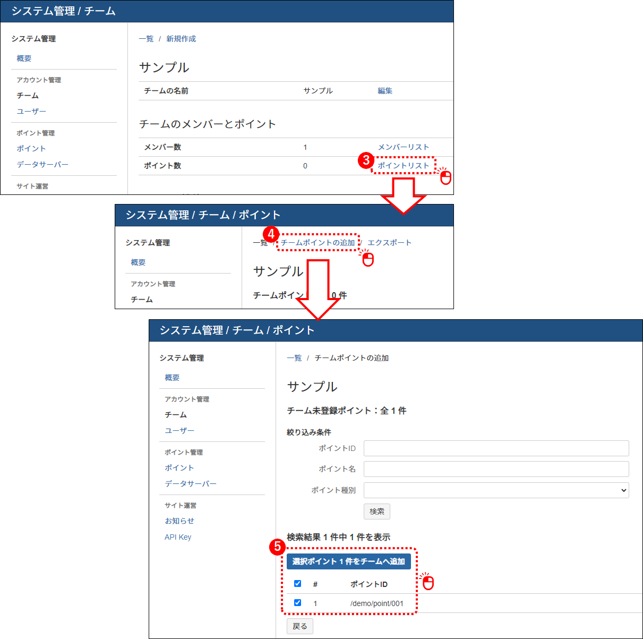The height and width of the screenshot is (639, 643).
Task: Open データサーバー in the top window sidebar
Action: pos(42,165)
